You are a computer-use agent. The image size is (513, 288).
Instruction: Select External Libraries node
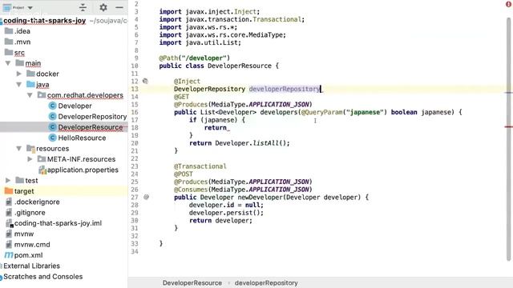click(31, 266)
